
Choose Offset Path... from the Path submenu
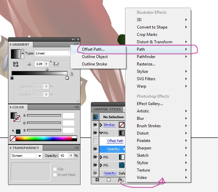pos(93,49)
